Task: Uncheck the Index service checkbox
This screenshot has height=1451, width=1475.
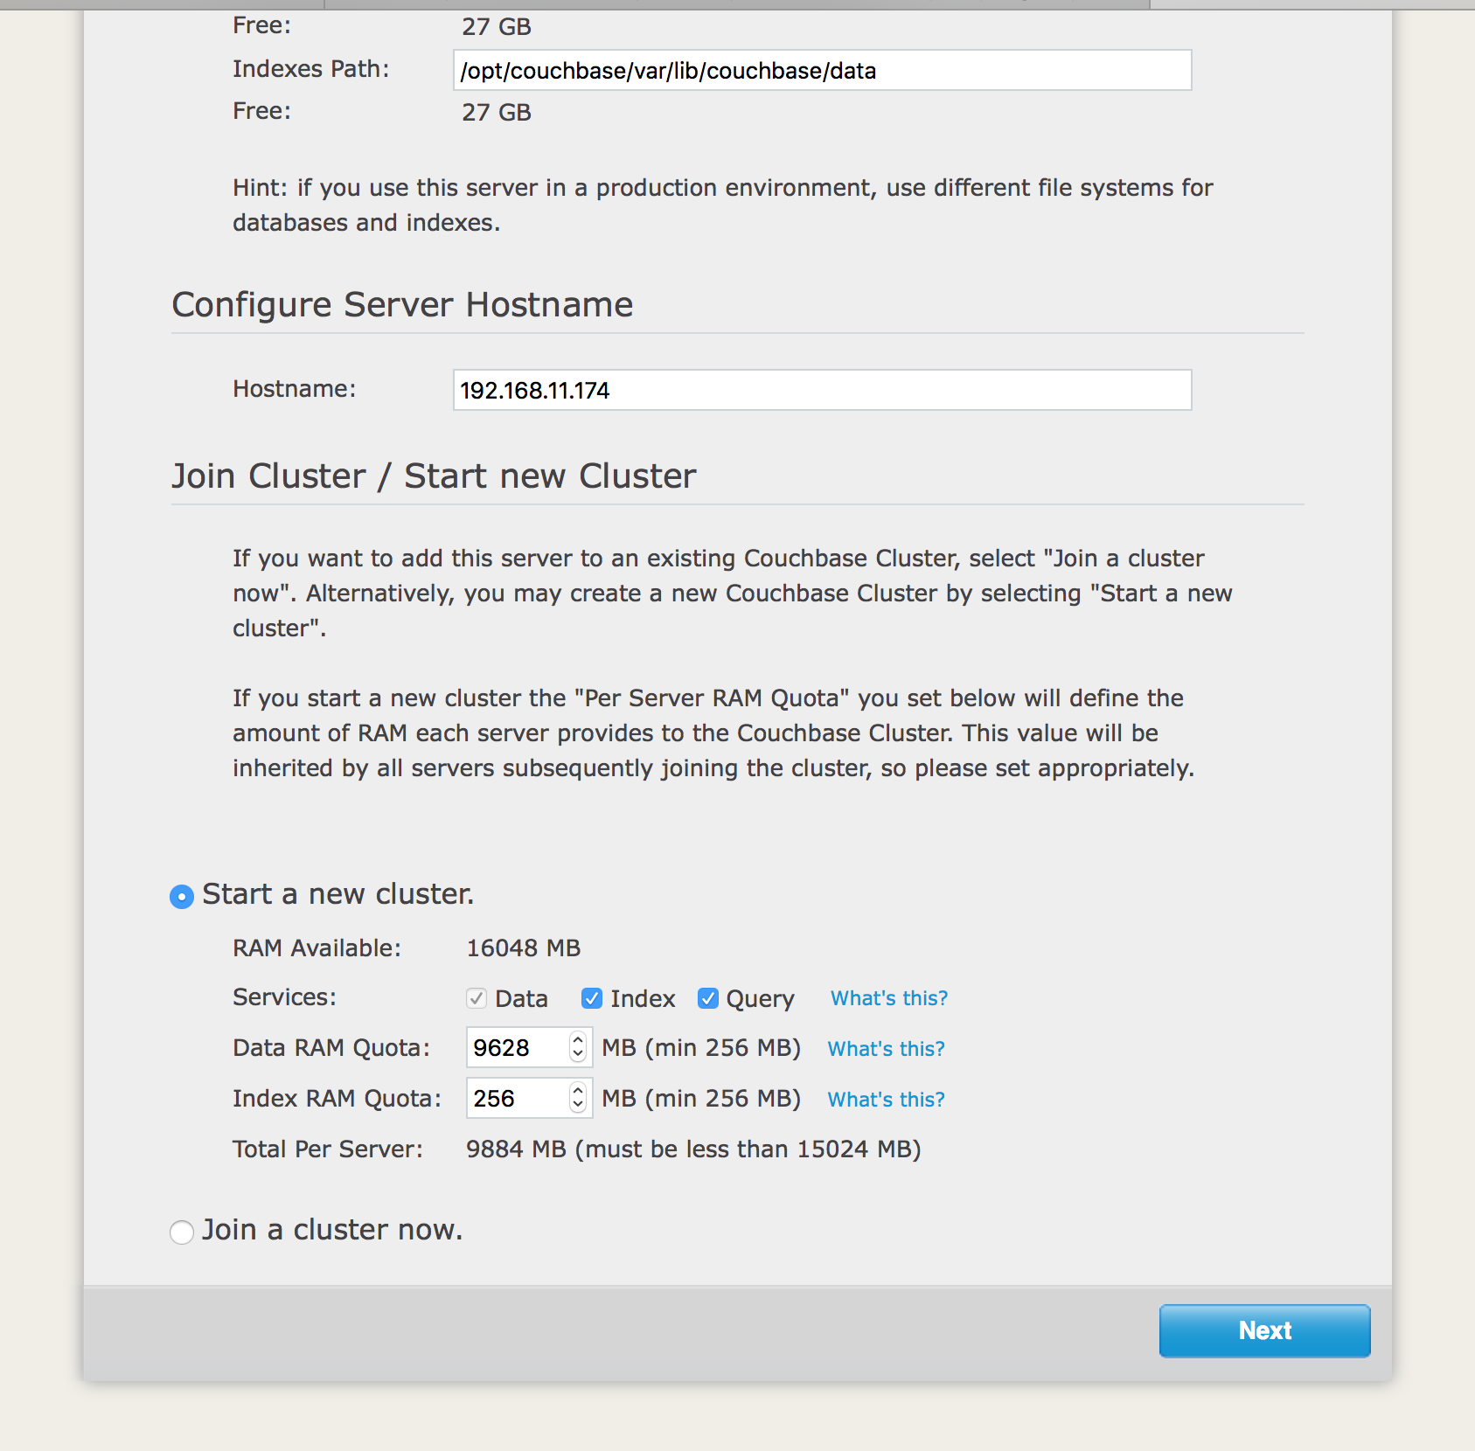Action: (592, 998)
